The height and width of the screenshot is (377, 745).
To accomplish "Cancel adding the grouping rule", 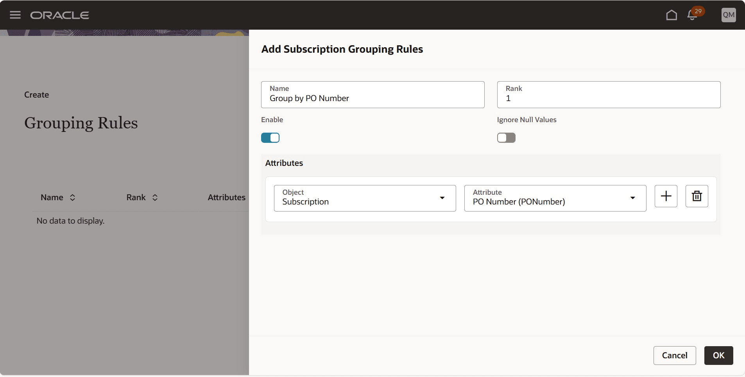I will (x=675, y=356).
